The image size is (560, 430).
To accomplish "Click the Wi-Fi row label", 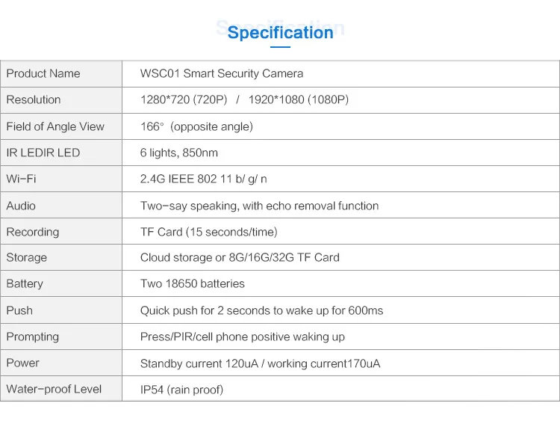I will [x=21, y=179].
